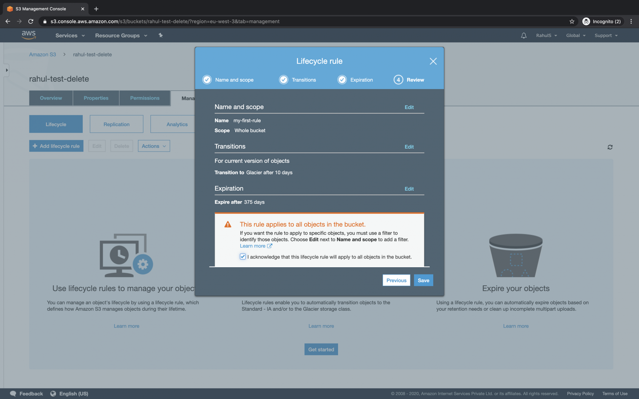Refresh the Lifecycle rules list
Image resolution: width=639 pixels, height=399 pixels.
[x=610, y=147]
